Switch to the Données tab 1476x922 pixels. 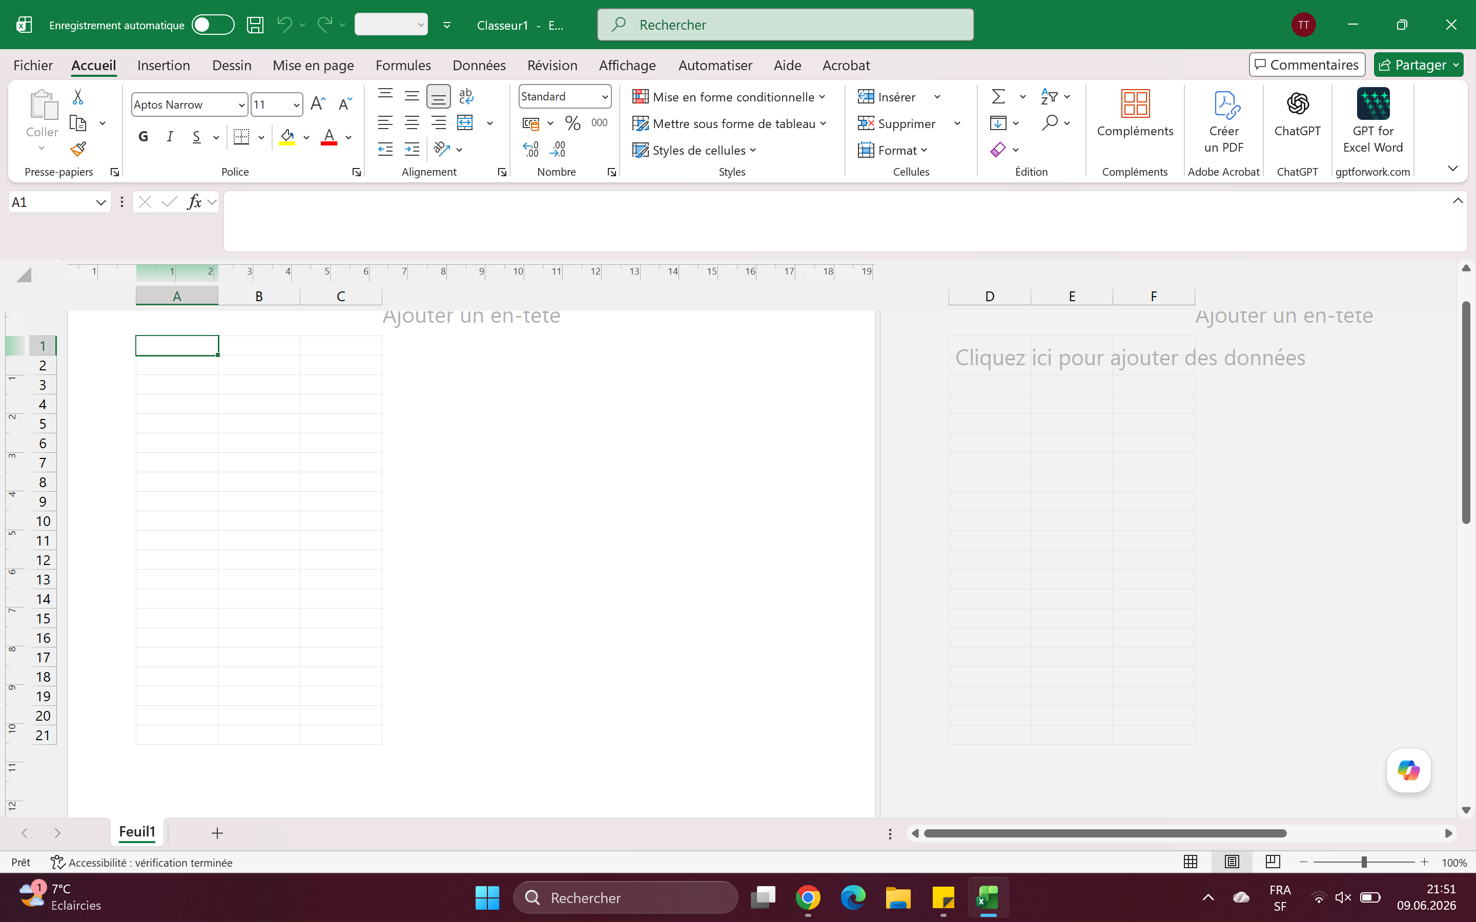point(479,65)
